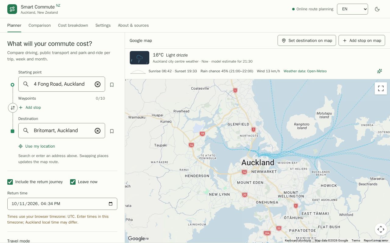The height and width of the screenshot is (243, 390).
Task: Click the Motutapu Island map label
Action: click(x=324, y=115)
